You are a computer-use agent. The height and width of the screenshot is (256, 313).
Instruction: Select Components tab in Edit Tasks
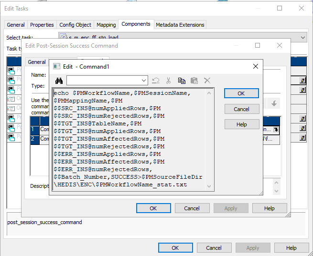[136, 24]
